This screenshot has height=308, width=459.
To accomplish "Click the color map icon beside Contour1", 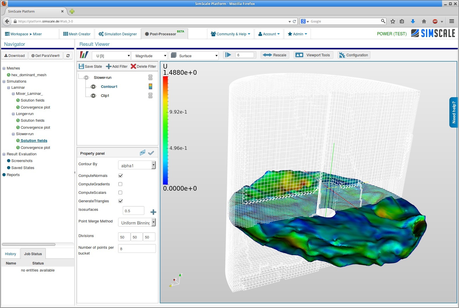I will (150, 86).
